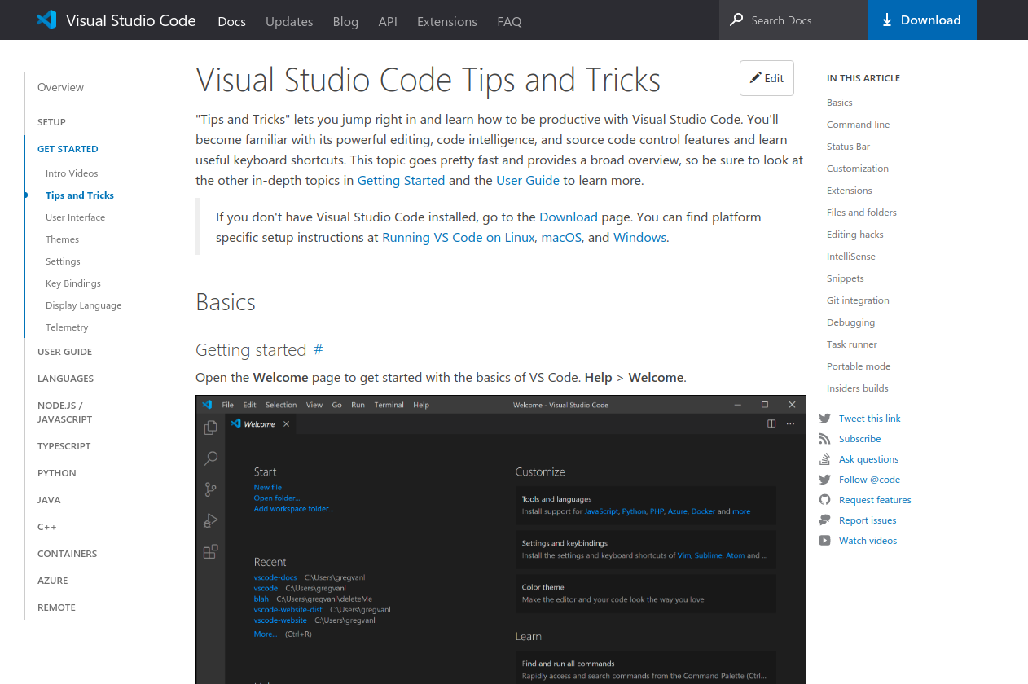The image size is (1028, 684).
Task: Click the GitHub icon beside Request features
Action: pyautogui.click(x=824, y=500)
